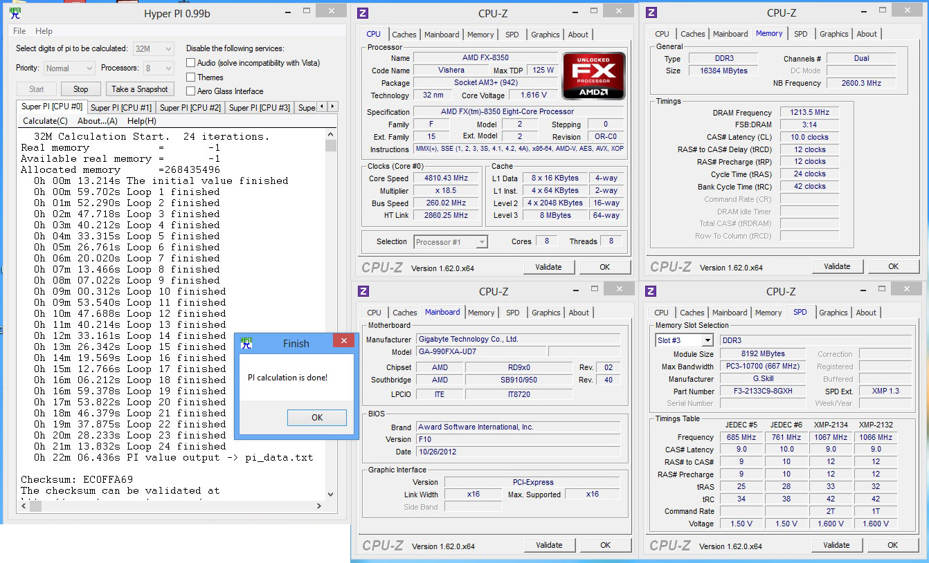This screenshot has width=929, height=563.
Task: Click the Loop 24 finished log line
Action: pyautogui.click(x=130, y=446)
